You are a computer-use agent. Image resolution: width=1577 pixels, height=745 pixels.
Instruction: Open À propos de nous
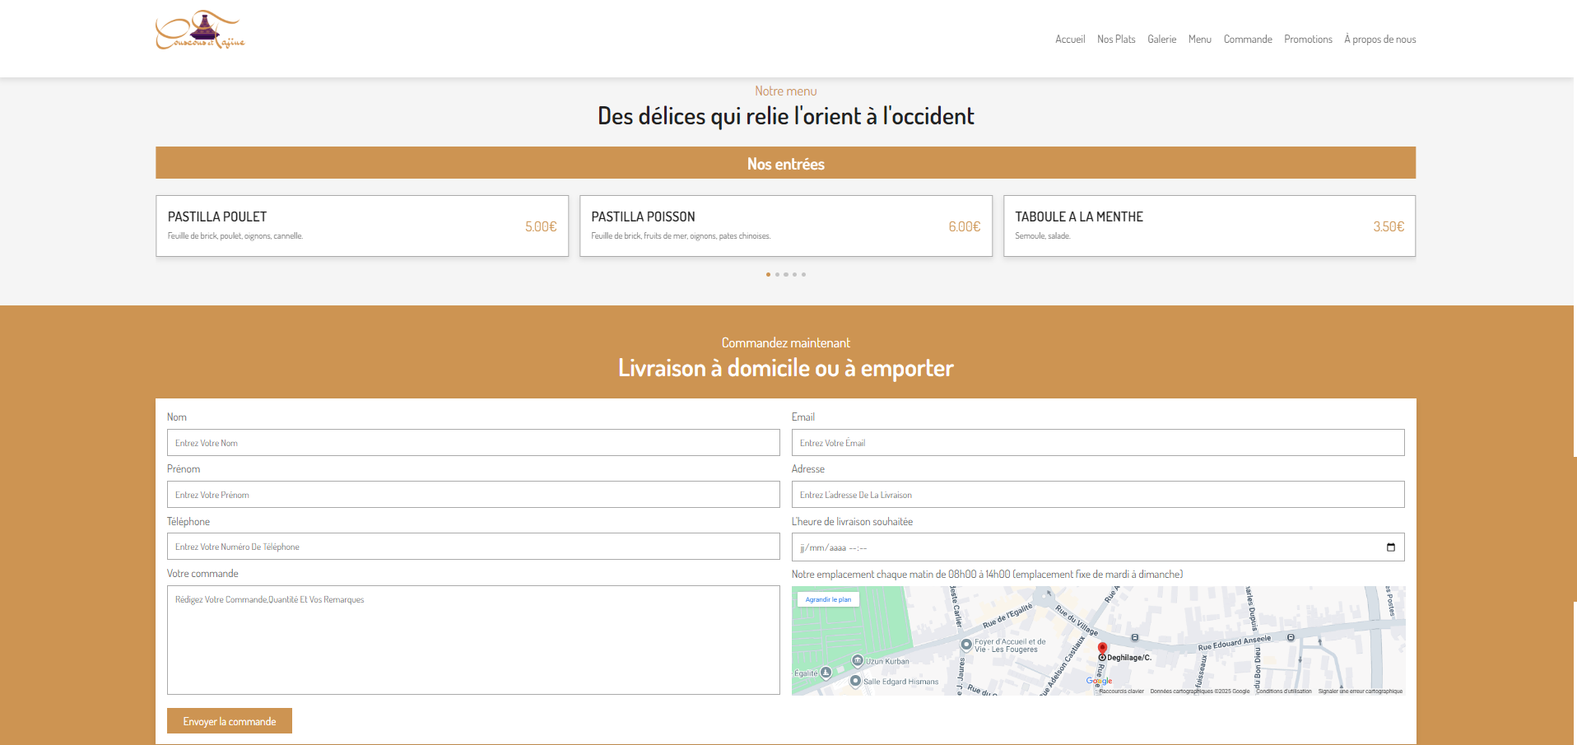[x=1379, y=39]
